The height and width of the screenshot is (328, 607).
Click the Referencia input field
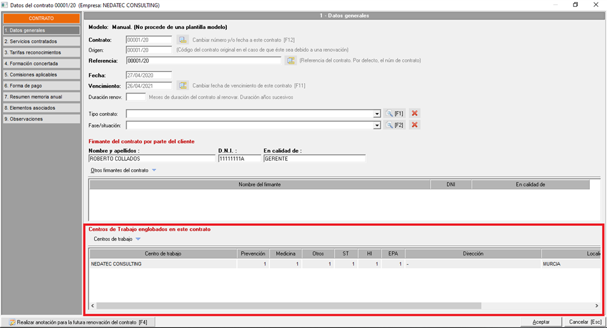[204, 61]
